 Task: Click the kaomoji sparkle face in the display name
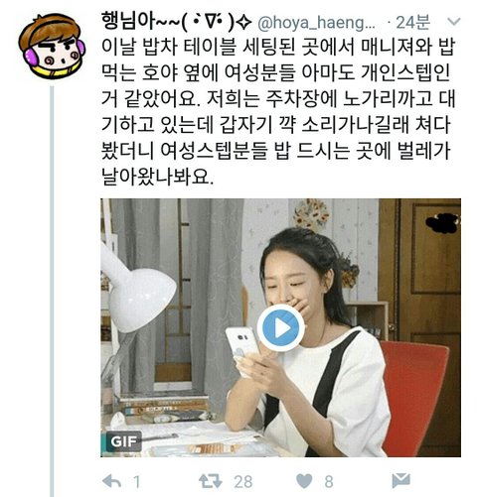pos(218,22)
